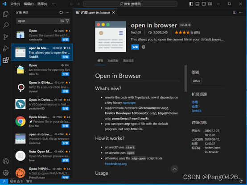
Task: Click the readme vertical scrollbar
Action: tap(185, 78)
